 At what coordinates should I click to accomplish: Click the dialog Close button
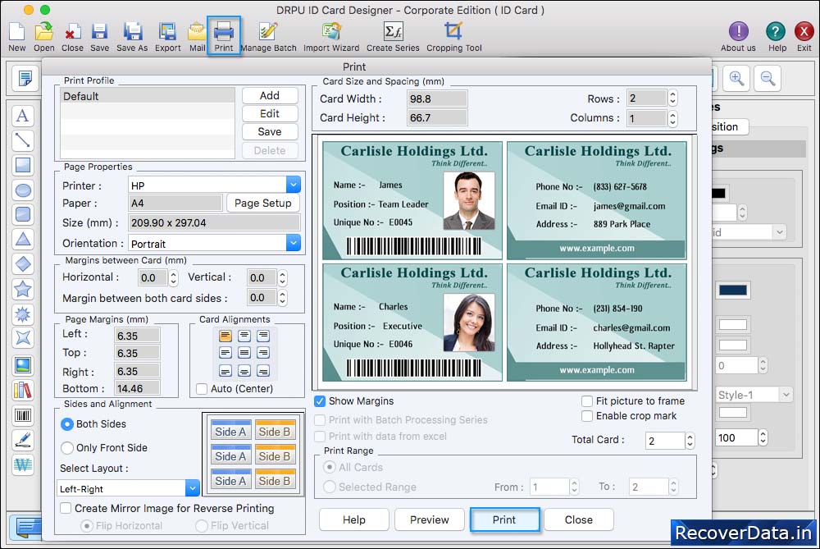579,519
